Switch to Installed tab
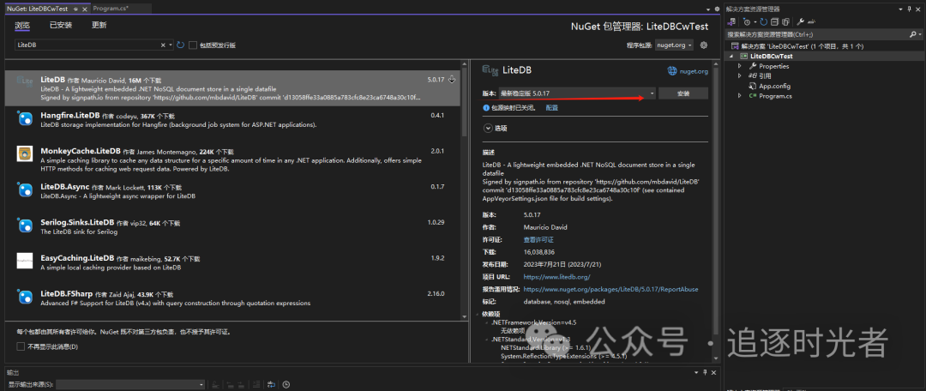 coord(61,25)
